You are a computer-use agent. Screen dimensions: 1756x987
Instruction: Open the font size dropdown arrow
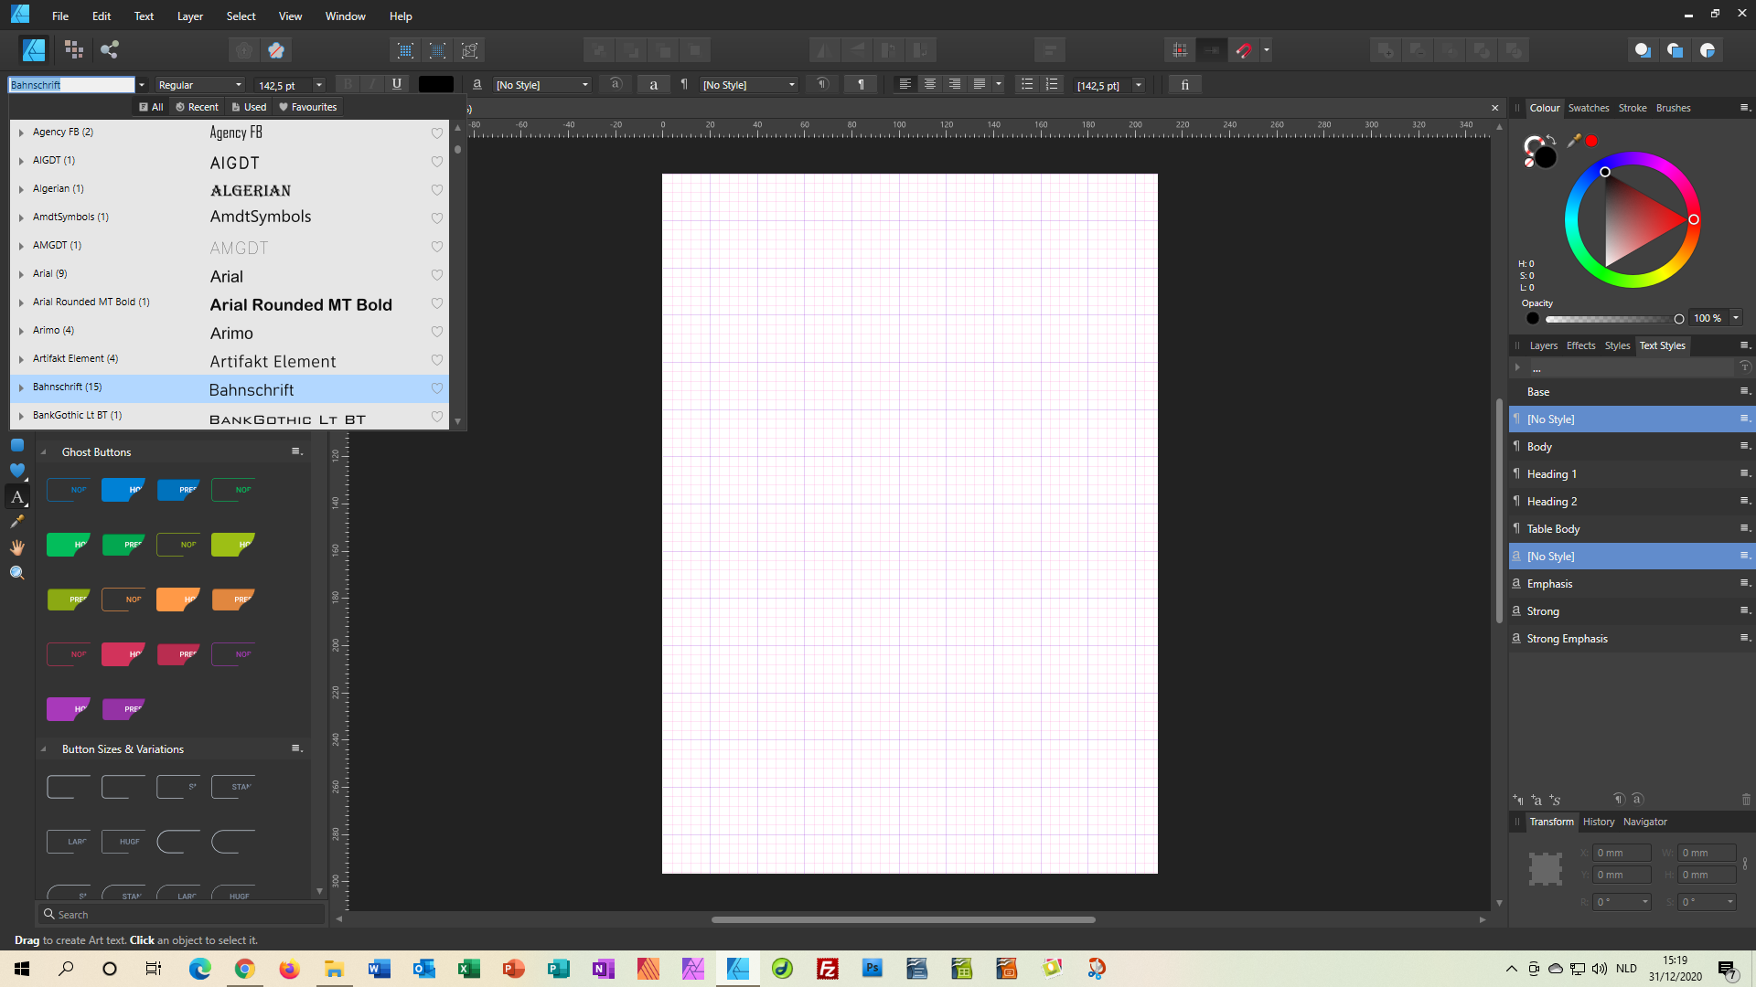point(319,85)
